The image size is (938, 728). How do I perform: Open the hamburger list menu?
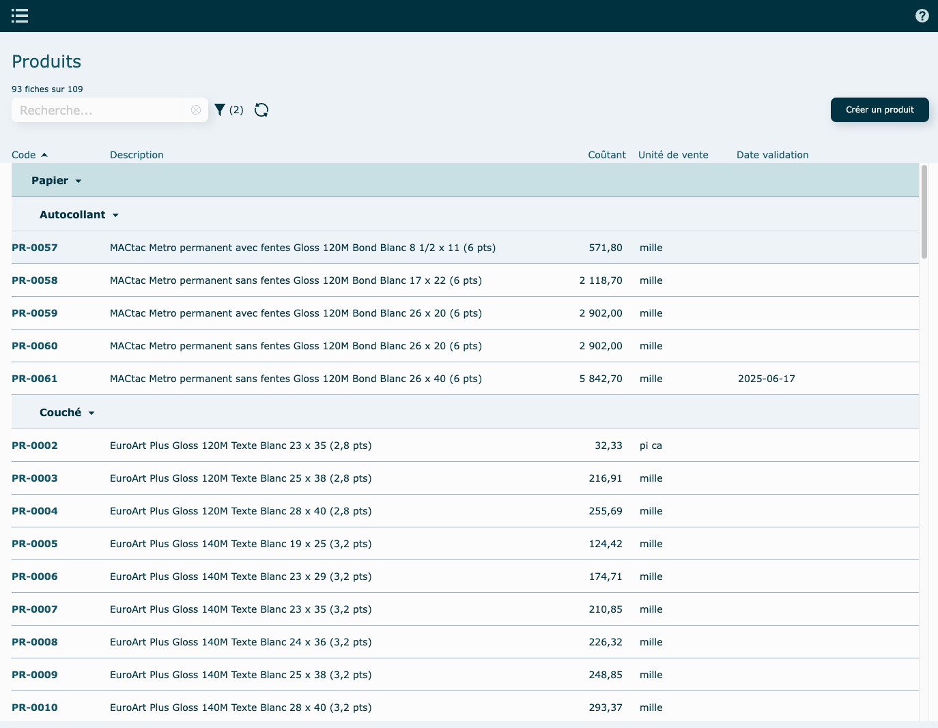20,16
